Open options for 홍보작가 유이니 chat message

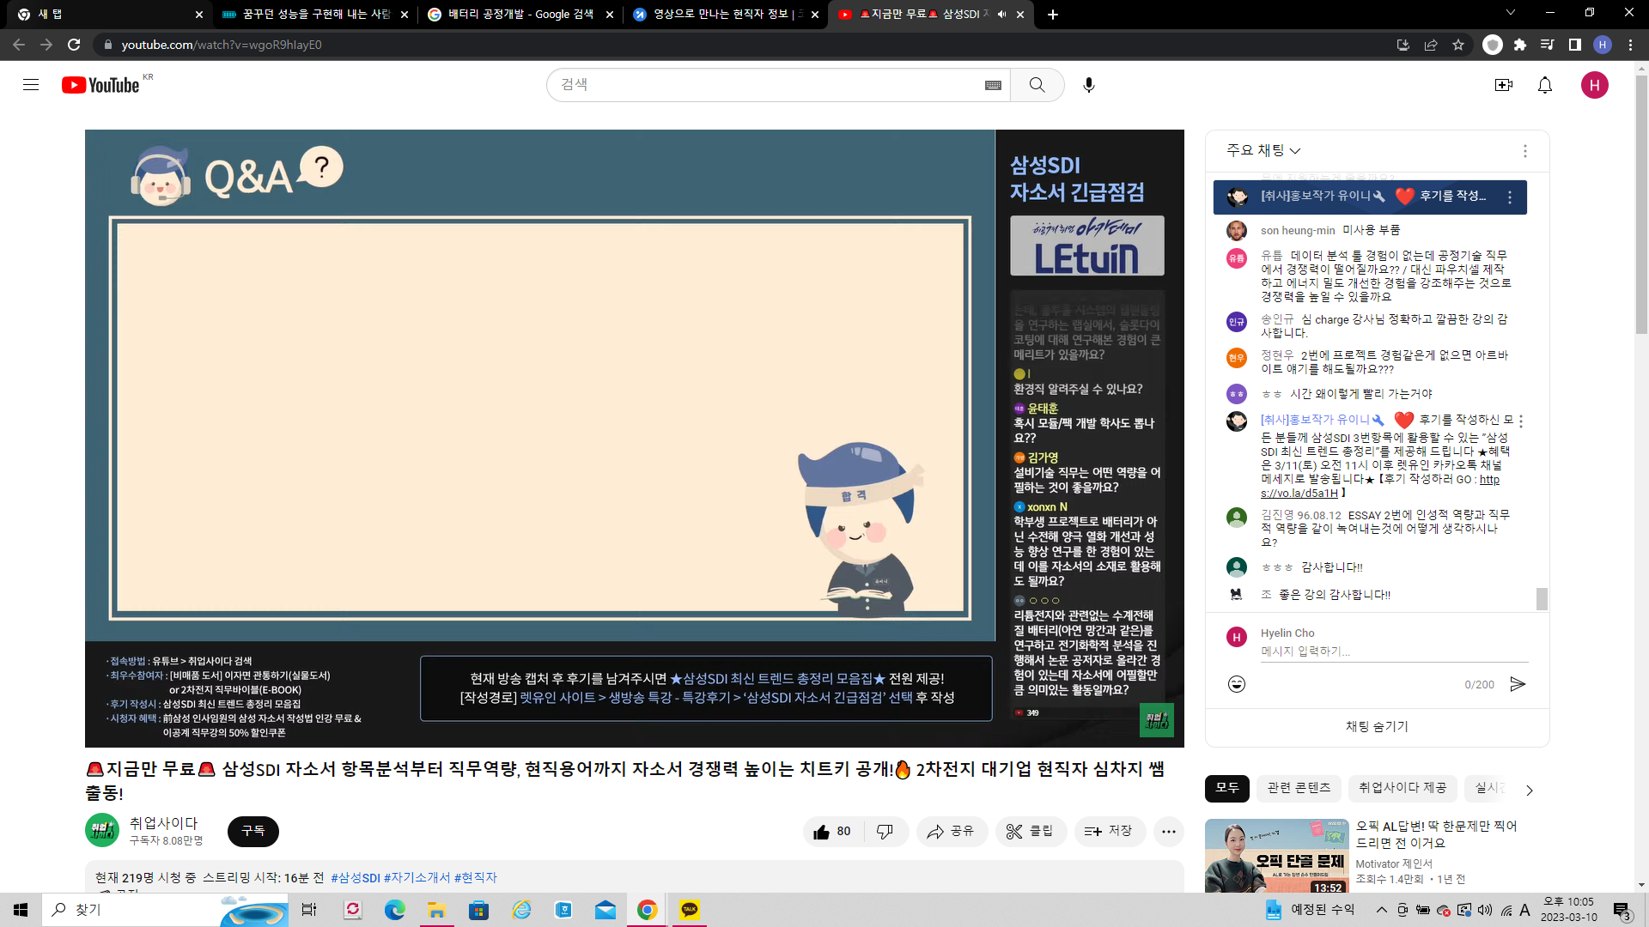click(1521, 421)
